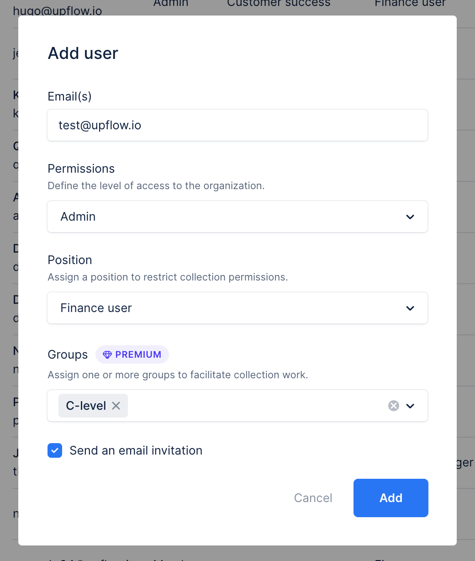Clear all selected groups
Screen dimensions: 475x561
coord(394,406)
